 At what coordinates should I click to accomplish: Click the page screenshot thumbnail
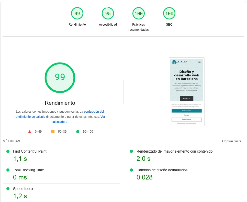tap(187, 92)
